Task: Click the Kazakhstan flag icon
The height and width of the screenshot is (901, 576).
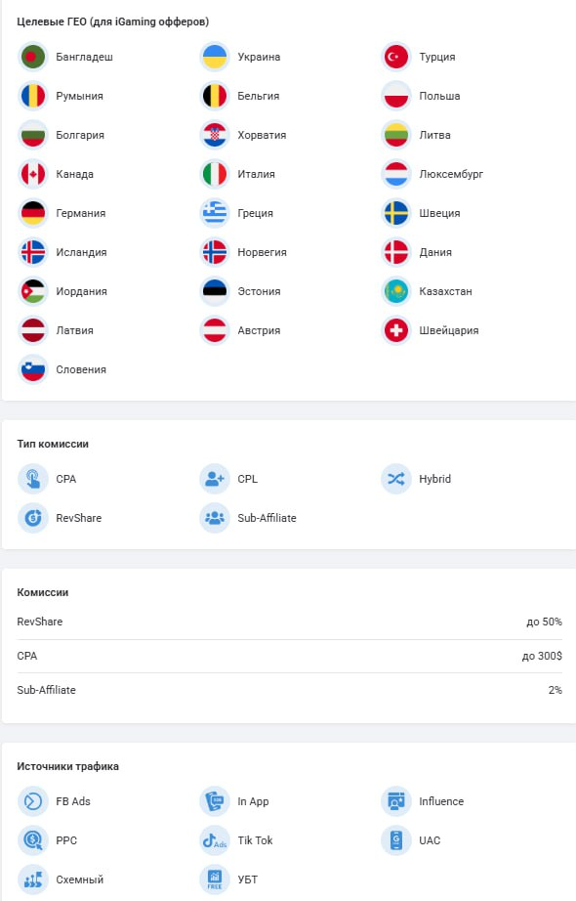Action: [x=396, y=291]
